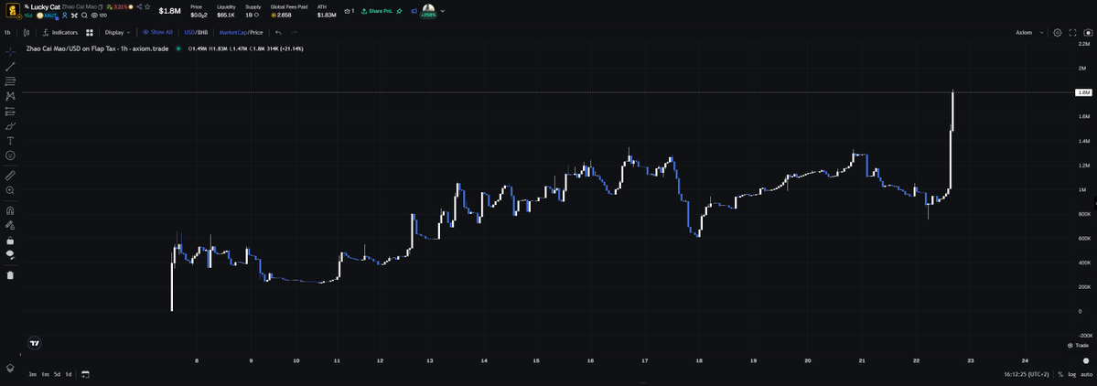Image resolution: width=1097 pixels, height=386 pixels.
Task: Switch the USD/BNB currency toggle
Action: coord(196,32)
